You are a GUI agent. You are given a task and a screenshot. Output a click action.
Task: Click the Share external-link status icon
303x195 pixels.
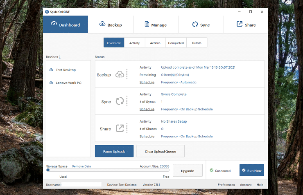click(120, 128)
